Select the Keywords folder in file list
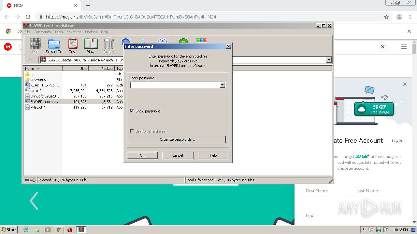Image resolution: width=417 pixels, height=234 pixels. point(38,80)
